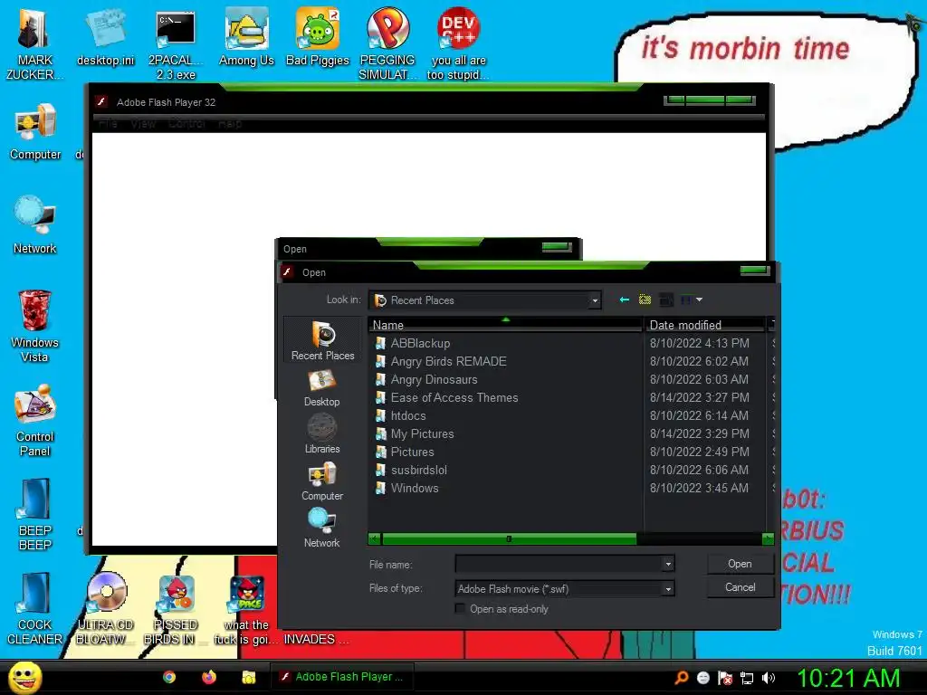The height and width of the screenshot is (695, 927).
Task: Sort by the Date modified column header
Action: click(704, 325)
